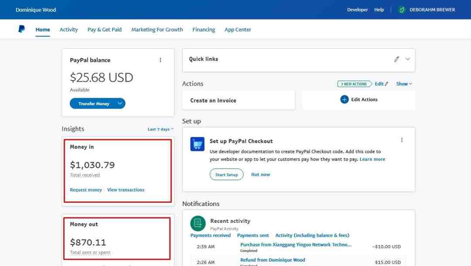
Task: Open View transactions link
Action: (126, 190)
